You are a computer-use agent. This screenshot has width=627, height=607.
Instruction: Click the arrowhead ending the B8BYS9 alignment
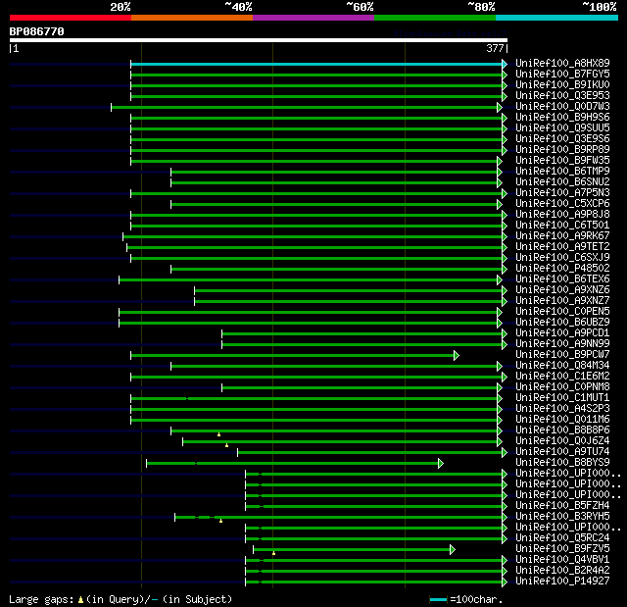click(x=441, y=464)
